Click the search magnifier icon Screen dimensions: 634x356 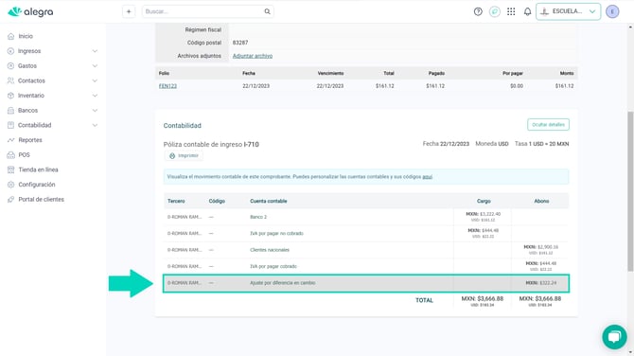pyautogui.click(x=267, y=11)
